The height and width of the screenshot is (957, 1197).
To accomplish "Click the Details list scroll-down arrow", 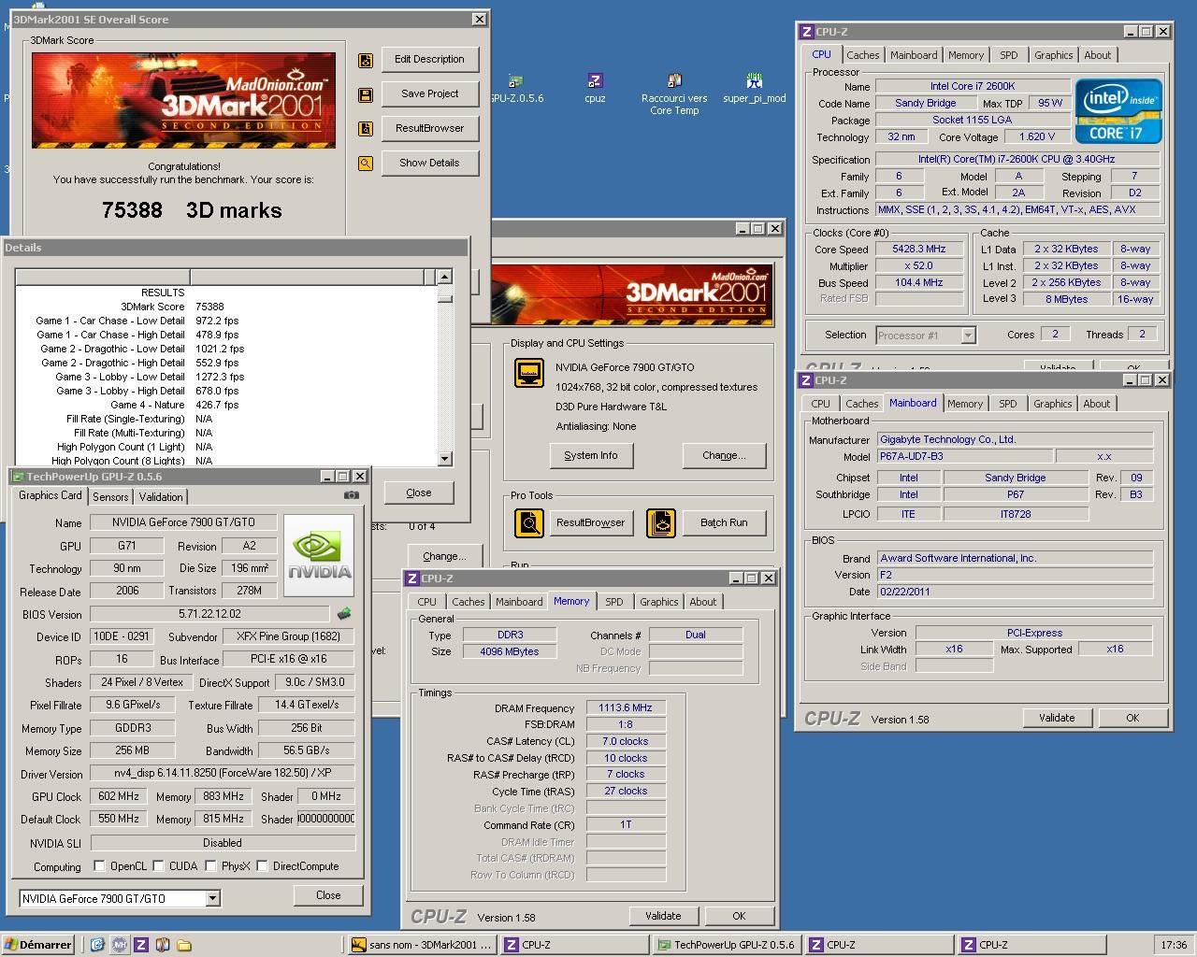I will [x=444, y=458].
